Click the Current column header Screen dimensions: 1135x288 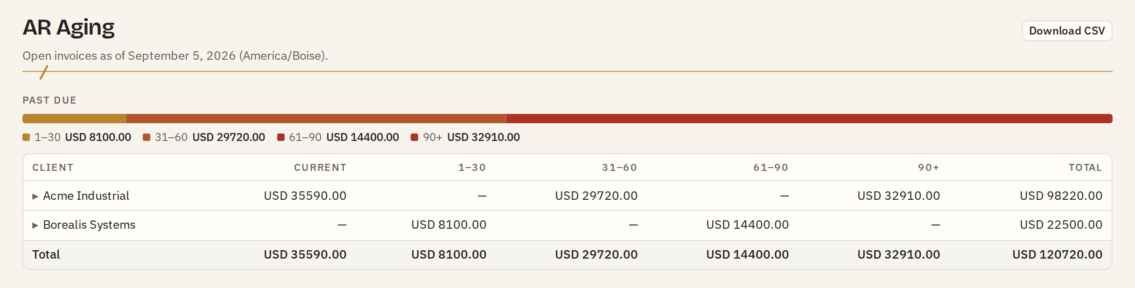pos(320,168)
